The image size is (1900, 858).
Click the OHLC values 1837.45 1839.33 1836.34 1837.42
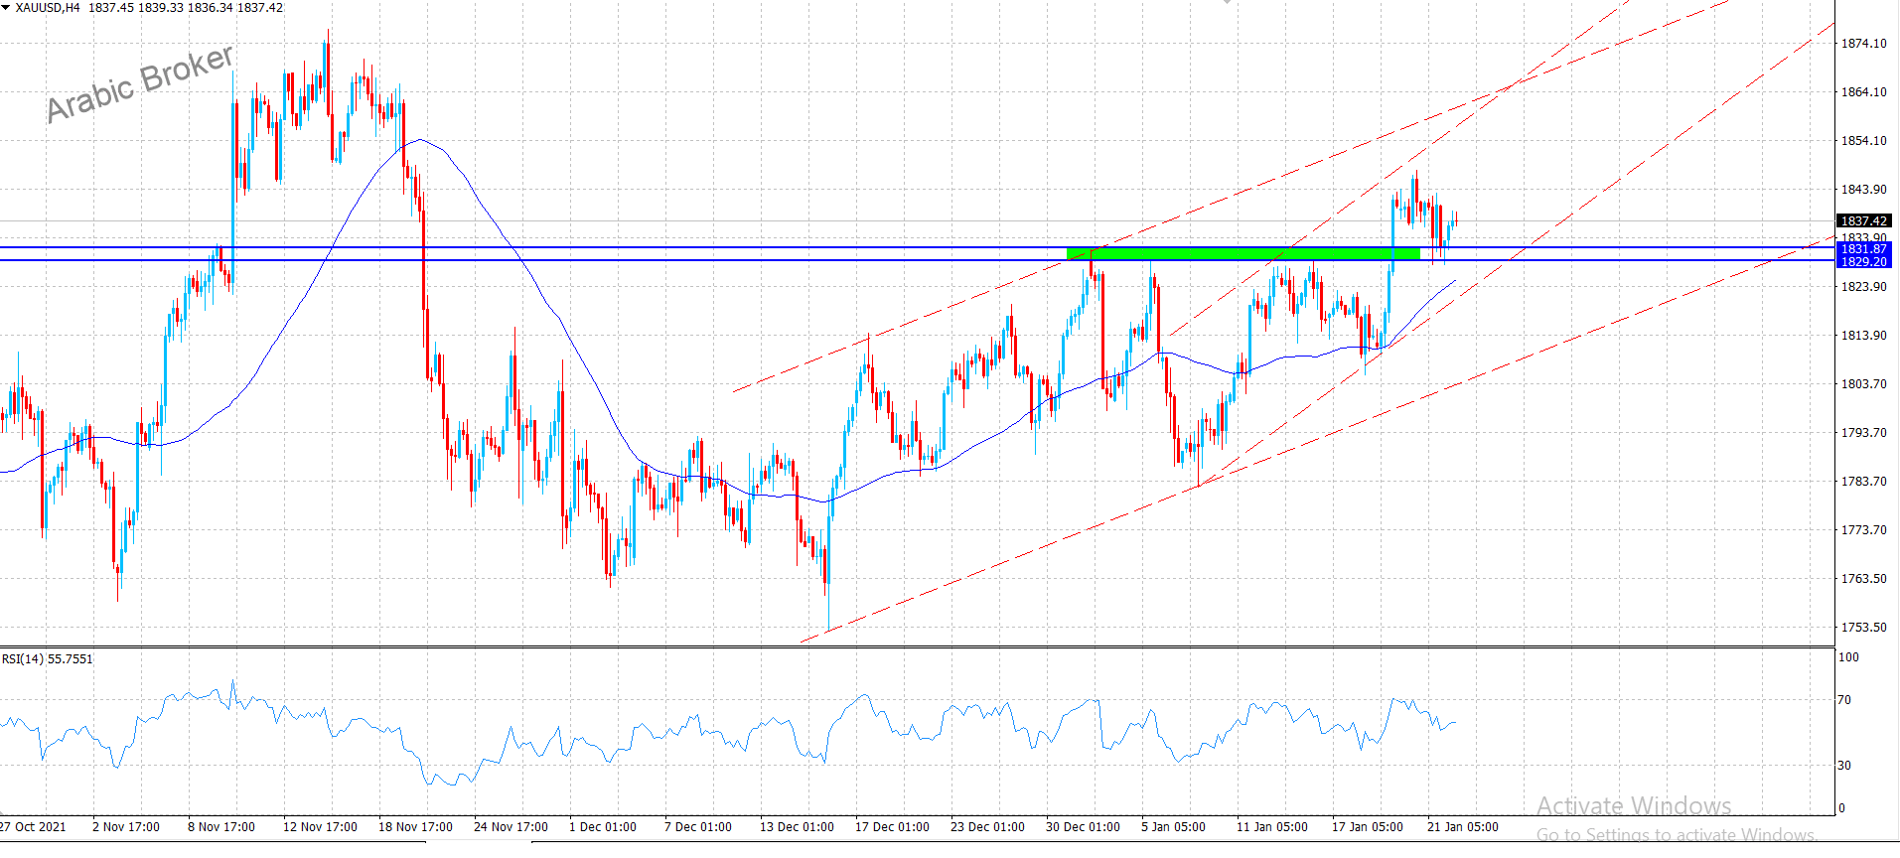[x=186, y=8]
